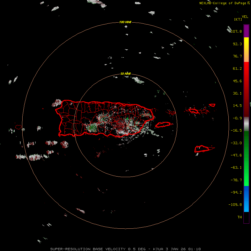Viewport: 251px width, 251px height.
Task: Click the -94.2 legend value
Action: pyautogui.click(x=236, y=192)
